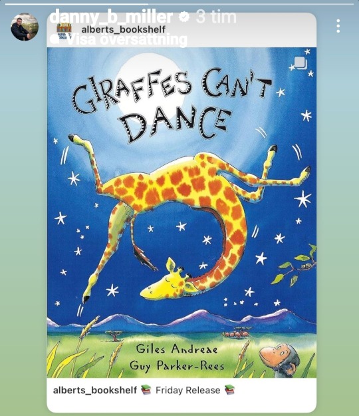This screenshot has width=359, height=416.
Task: Click the books emoji before "Friday Release"
Action: pyautogui.click(x=146, y=390)
